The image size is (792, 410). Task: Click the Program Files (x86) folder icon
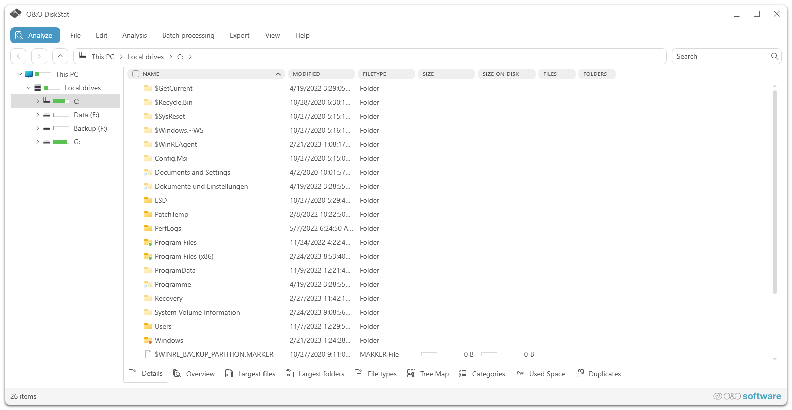click(x=148, y=256)
